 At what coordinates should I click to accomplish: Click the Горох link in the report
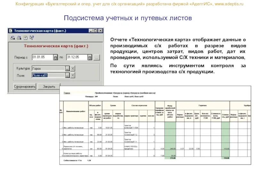(67, 93)
